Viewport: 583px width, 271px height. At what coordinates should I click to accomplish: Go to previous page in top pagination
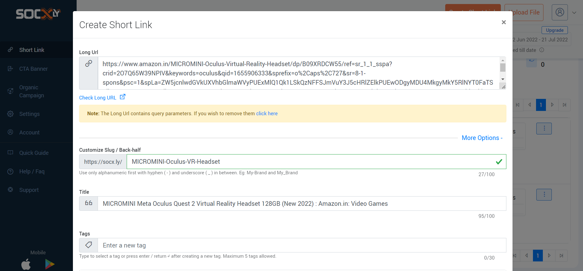pos(529,105)
